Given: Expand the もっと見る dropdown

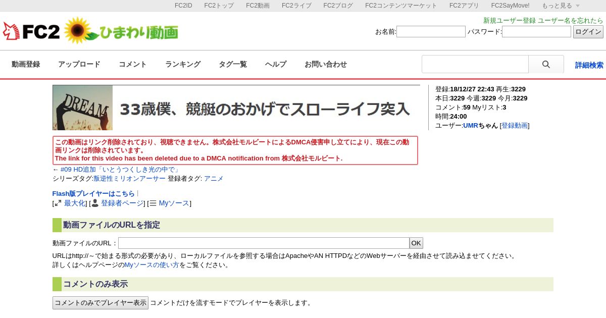Looking at the screenshot, I should tap(561, 6).
